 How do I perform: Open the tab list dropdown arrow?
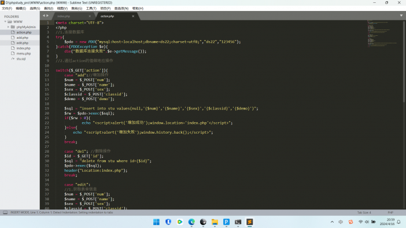(x=401, y=16)
